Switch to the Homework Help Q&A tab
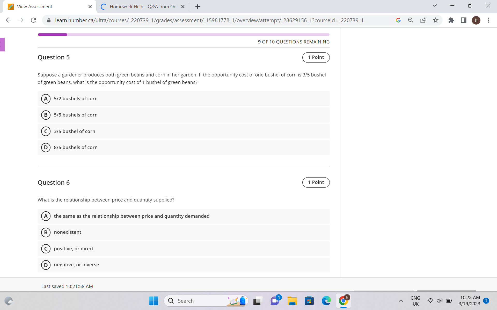The image size is (497, 310). point(141,6)
